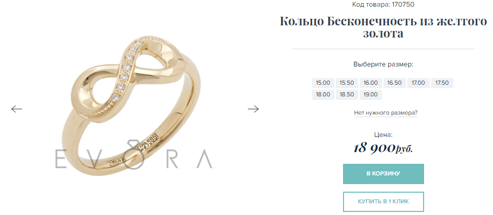Go to next product photo with right arrow
This screenshot has height=215, width=493.
point(253,109)
